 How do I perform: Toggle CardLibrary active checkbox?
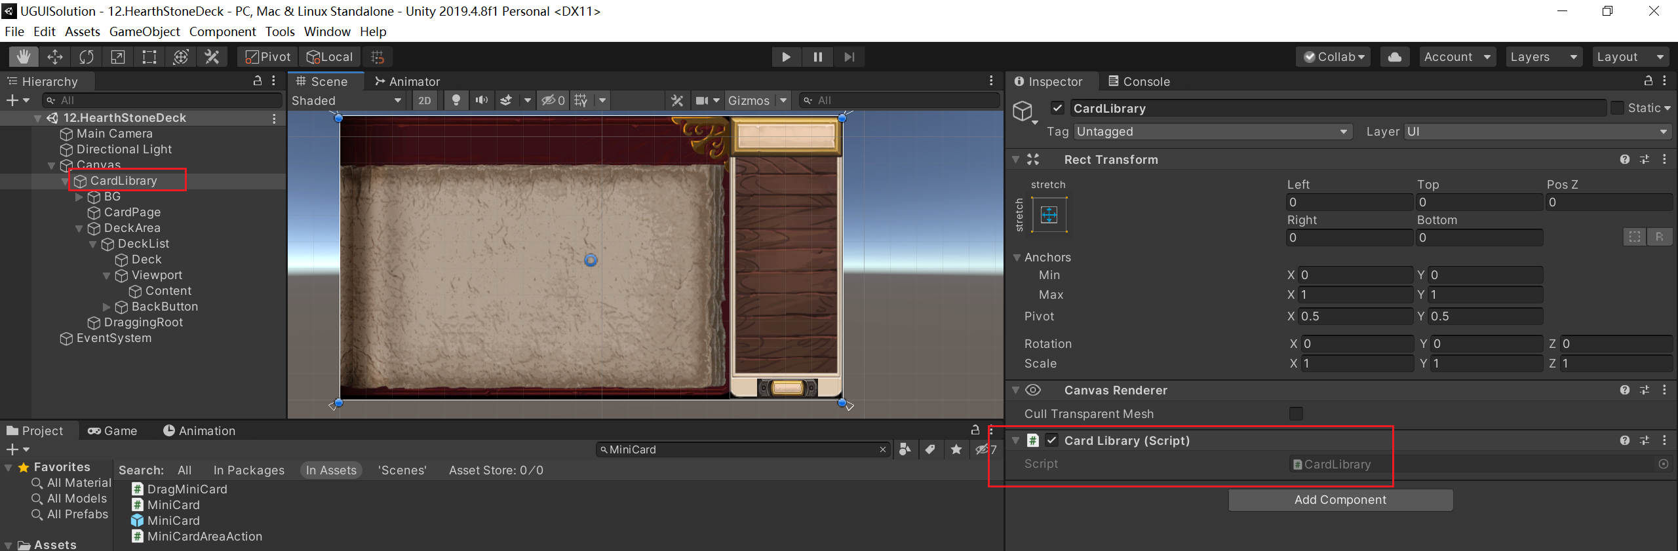click(x=1057, y=108)
